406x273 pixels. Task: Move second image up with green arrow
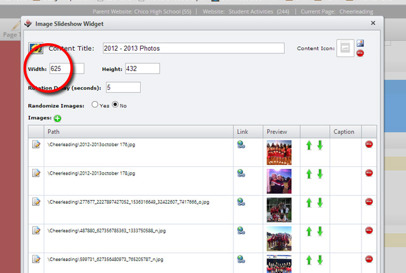(x=310, y=174)
